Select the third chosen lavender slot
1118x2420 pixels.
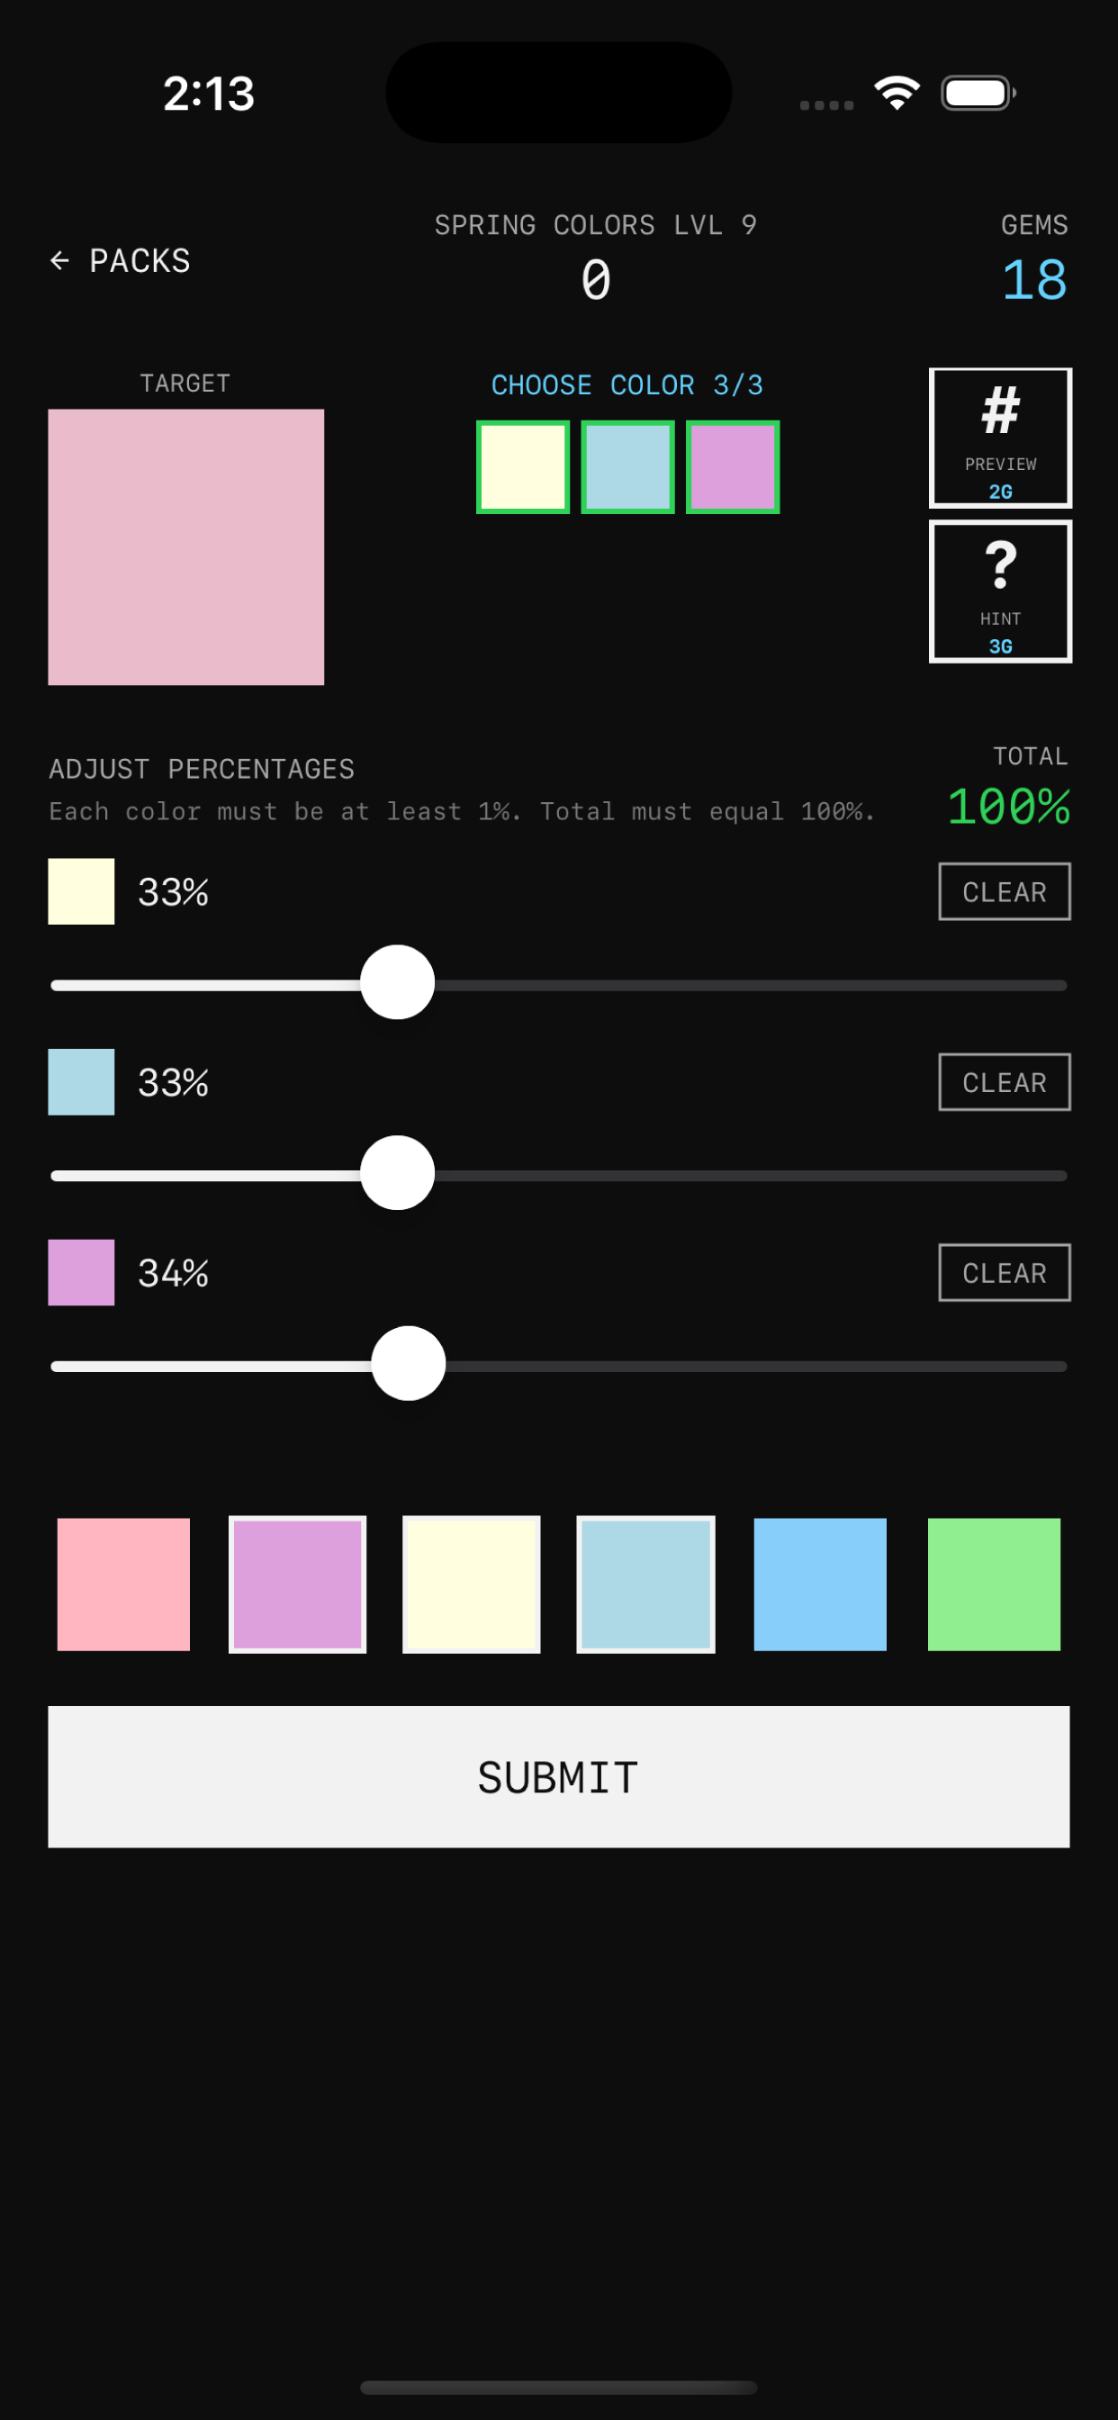click(732, 466)
